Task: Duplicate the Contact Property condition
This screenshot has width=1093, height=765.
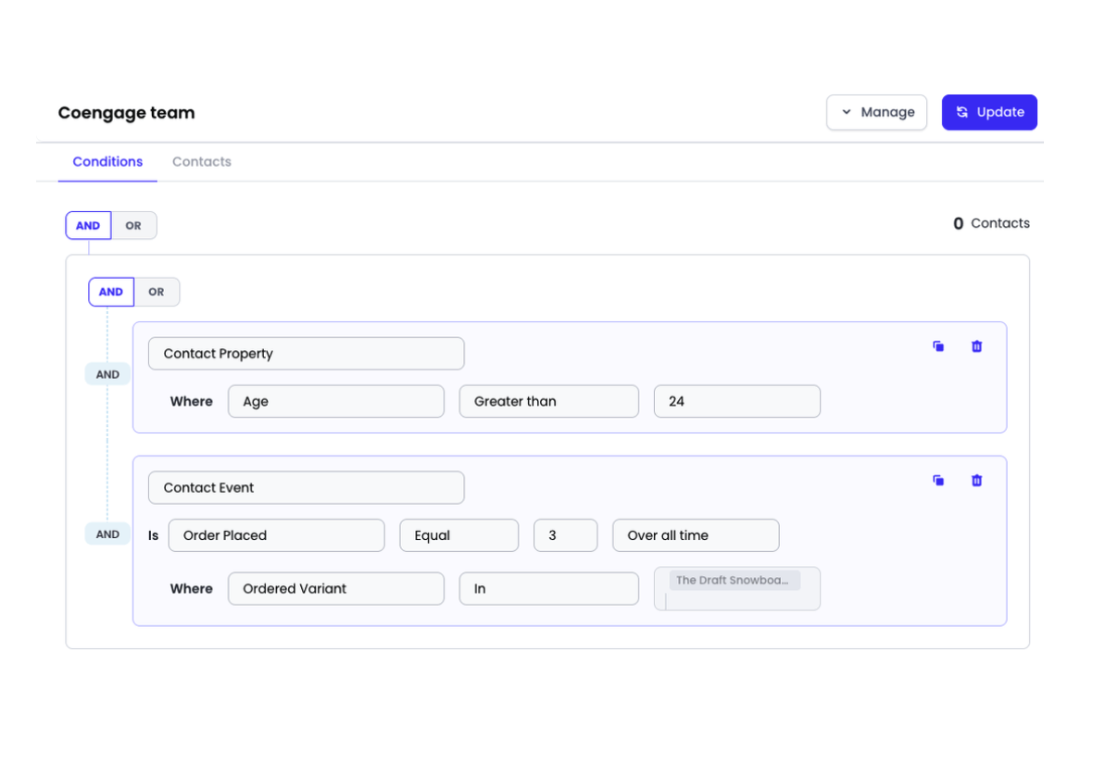Action: pos(938,346)
